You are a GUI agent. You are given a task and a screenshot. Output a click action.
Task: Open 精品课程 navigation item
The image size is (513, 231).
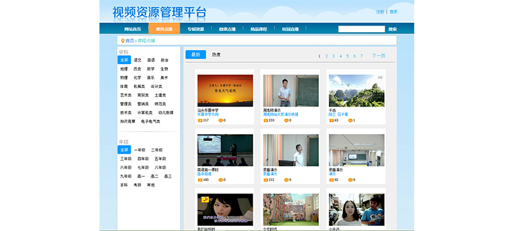(259, 29)
